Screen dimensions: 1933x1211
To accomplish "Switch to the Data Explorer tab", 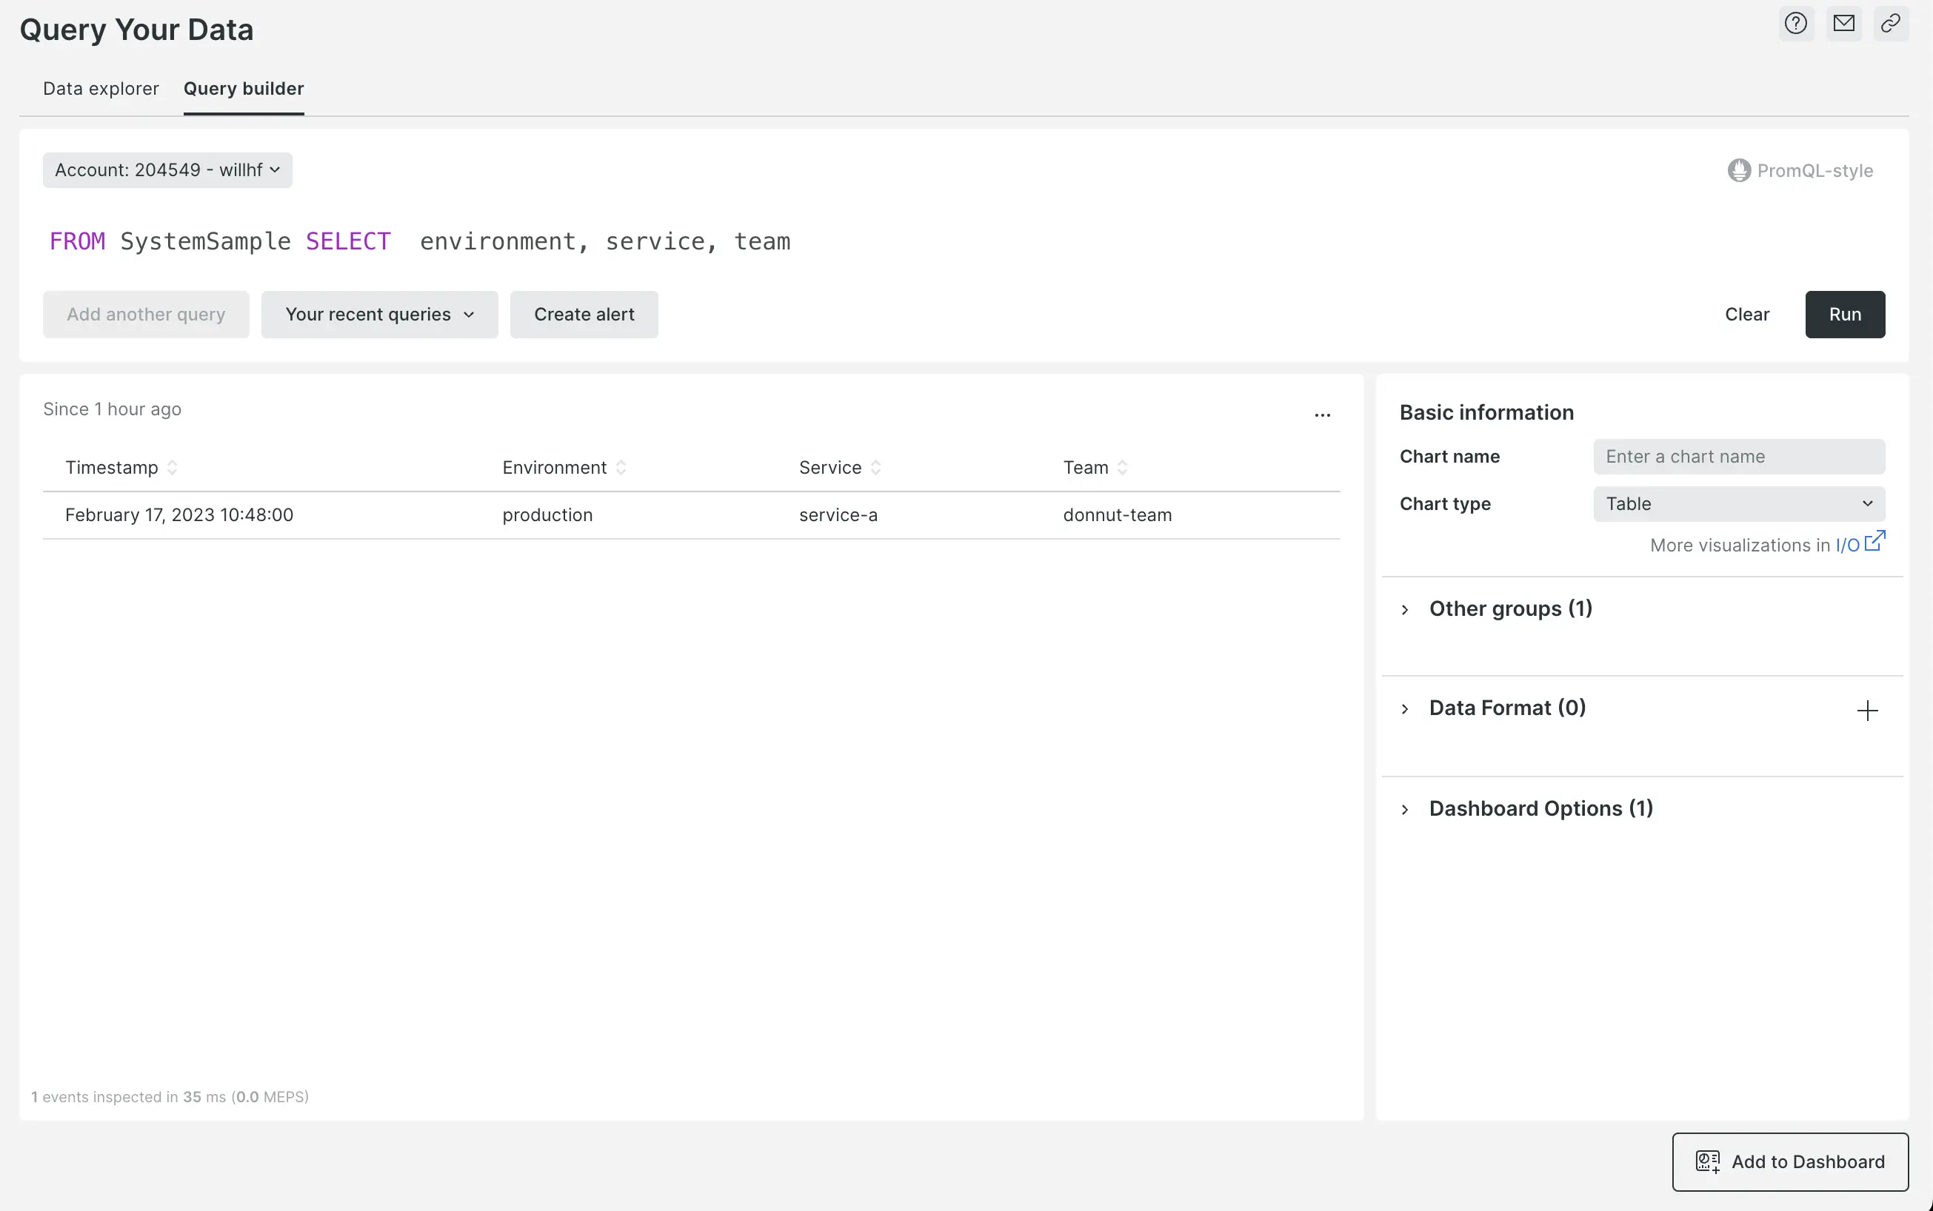I will tap(99, 88).
